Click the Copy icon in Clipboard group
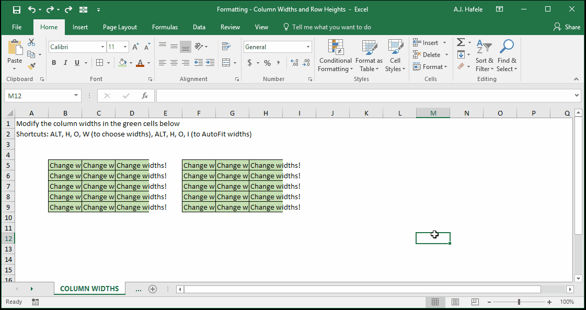The height and width of the screenshot is (310, 586). coord(31,54)
